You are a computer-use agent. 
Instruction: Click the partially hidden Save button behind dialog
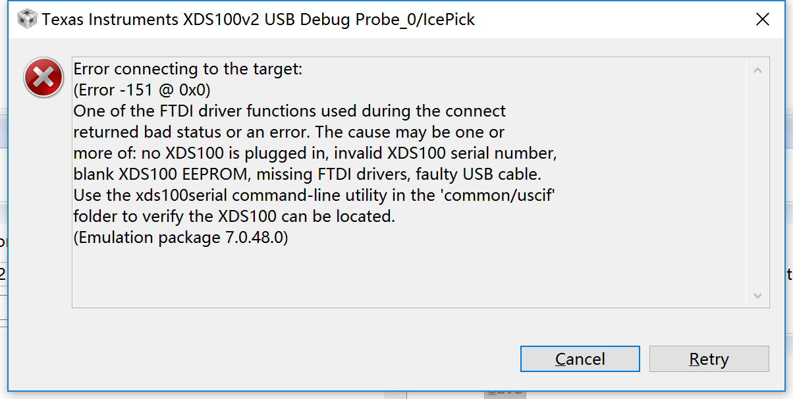(x=505, y=391)
